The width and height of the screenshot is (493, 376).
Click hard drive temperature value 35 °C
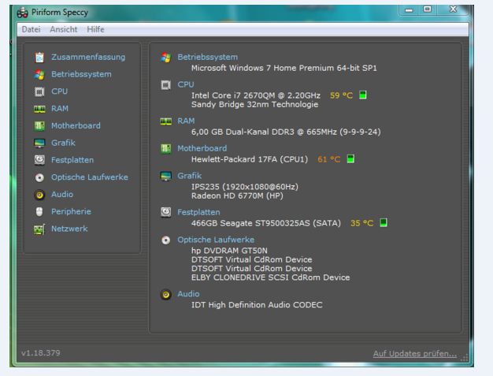(362, 223)
